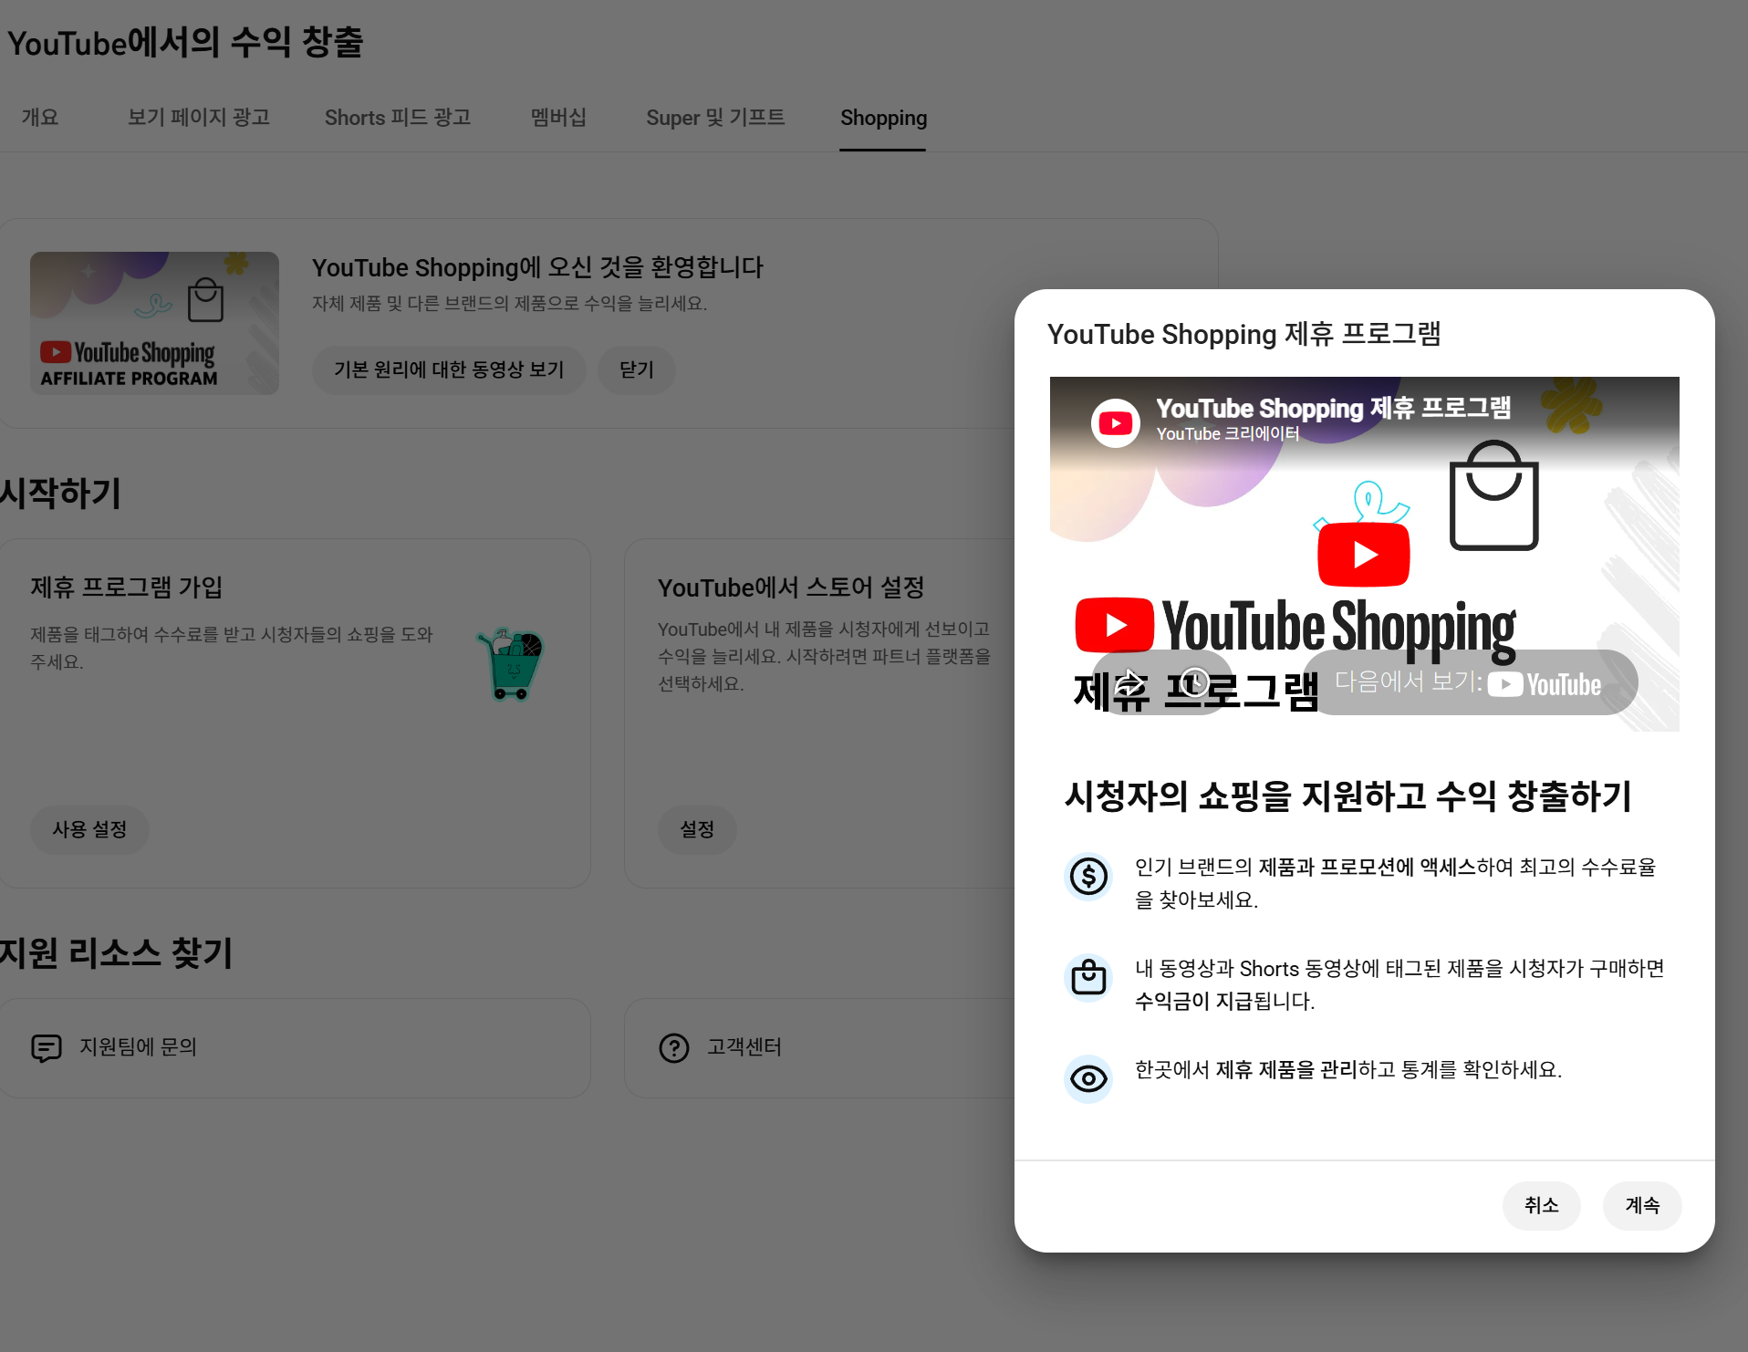Image resolution: width=1748 pixels, height=1352 pixels.
Task: Switch to the 개요 tab
Action: tap(40, 118)
